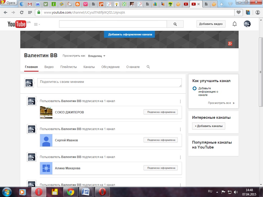Select the О канале tab

tap(133, 67)
